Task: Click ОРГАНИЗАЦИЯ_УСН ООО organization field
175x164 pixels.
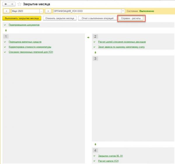Action: 87,11
